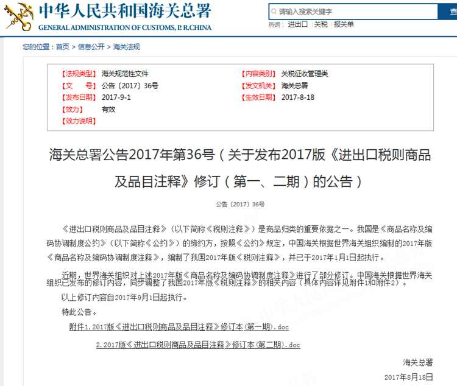This screenshot has width=457, height=386.
Task: Open hot word link 关税
Action: click(x=321, y=24)
